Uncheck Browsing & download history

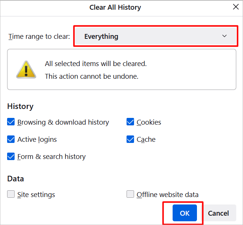[x=11, y=122]
